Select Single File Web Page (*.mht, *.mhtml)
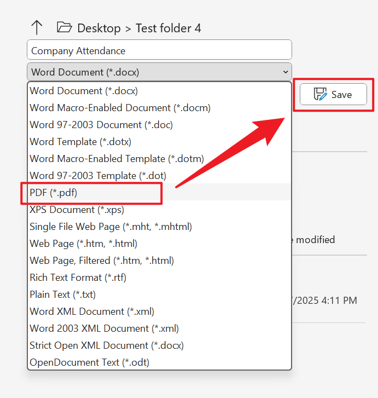The image size is (378, 398). pyautogui.click(x=159, y=227)
